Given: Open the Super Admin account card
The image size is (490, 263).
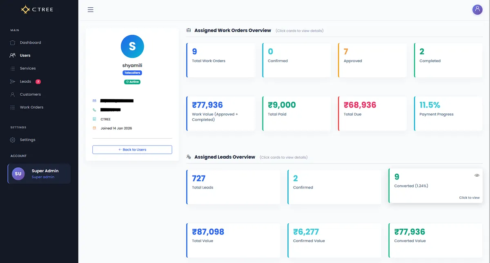Looking at the screenshot, I should click(x=39, y=174).
